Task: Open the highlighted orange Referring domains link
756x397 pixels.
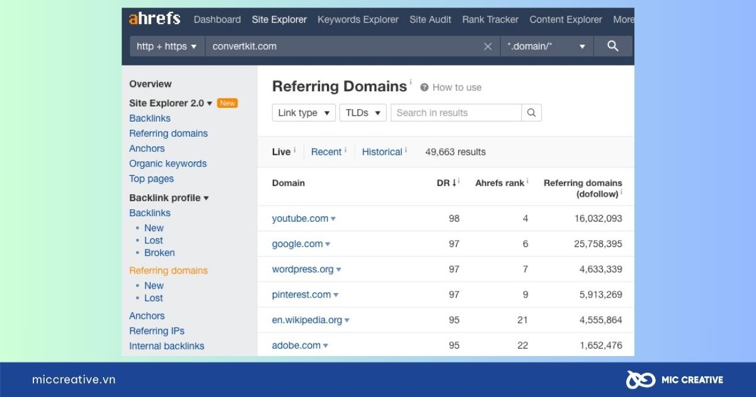Action: pyautogui.click(x=168, y=271)
